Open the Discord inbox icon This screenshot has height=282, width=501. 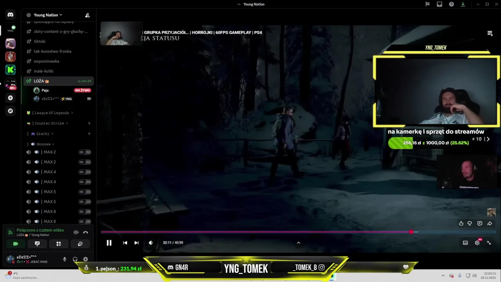coord(440,4)
